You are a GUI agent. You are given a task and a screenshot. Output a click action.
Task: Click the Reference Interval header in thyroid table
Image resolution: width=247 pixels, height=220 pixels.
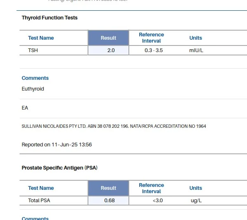(x=152, y=38)
